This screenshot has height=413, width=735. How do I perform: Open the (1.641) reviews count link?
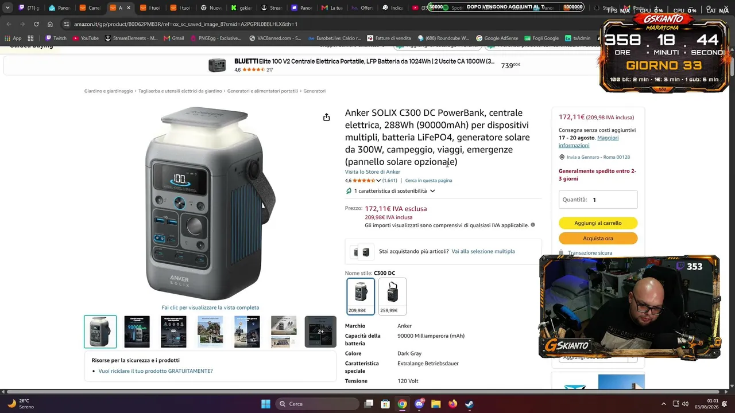coord(390,181)
